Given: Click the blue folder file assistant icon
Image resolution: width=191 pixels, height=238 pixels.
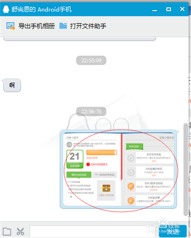Looking at the screenshot, I should pos(63,26).
